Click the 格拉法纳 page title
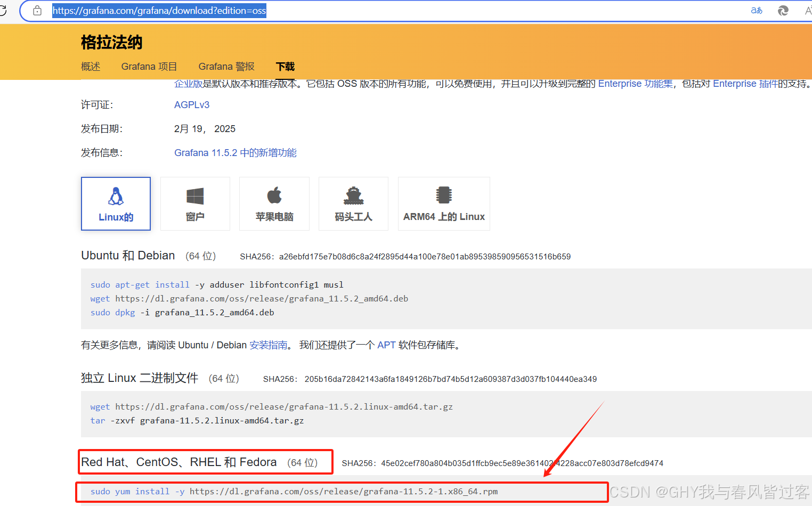The height and width of the screenshot is (506, 812). point(112,42)
